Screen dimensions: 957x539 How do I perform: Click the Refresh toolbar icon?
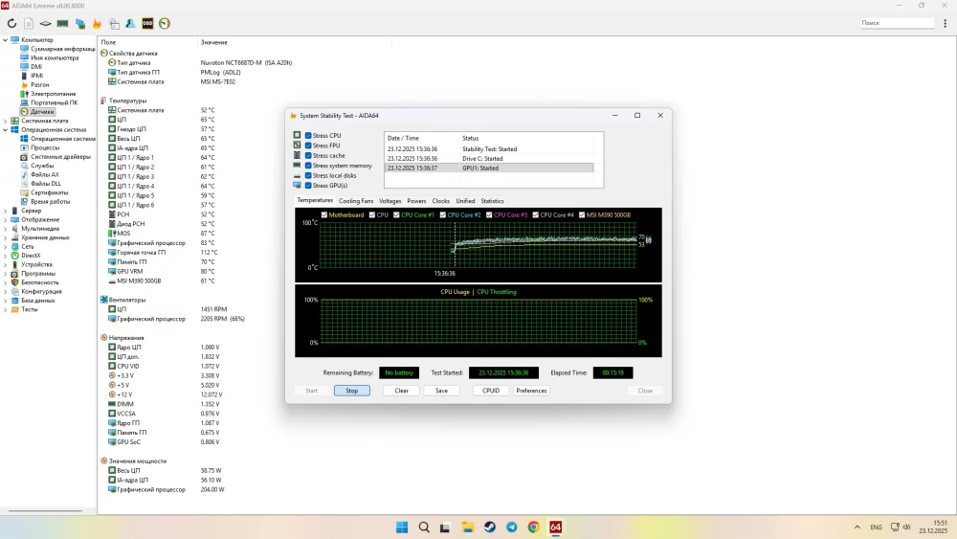pyautogui.click(x=11, y=23)
